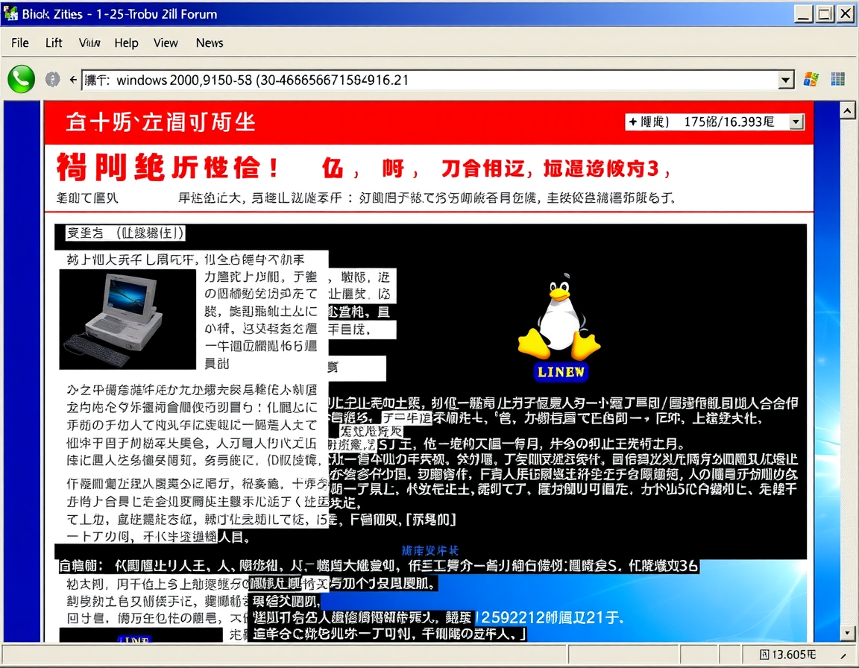859x668 pixels.
Task: Click the white title in the red banner
Action: click(x=160, y=122)
